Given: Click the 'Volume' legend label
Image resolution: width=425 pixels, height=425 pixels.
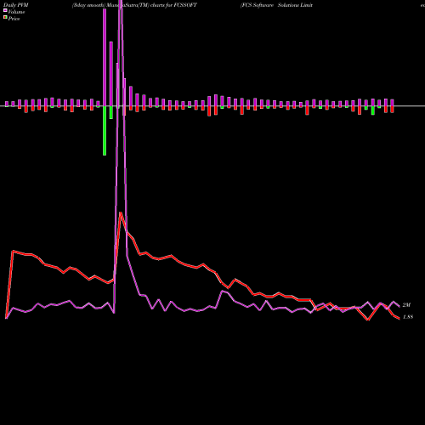Looking at the screenshot, I should (x=16, y=12).
